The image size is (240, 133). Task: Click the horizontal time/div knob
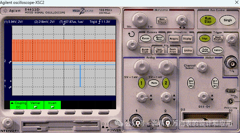[x=140, y=19]
